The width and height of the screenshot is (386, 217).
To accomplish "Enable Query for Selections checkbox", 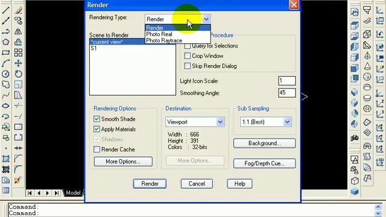I will tap(187, 46).
